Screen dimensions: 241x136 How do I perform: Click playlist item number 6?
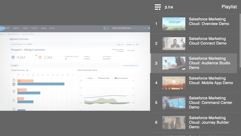pyautogui.click(x=156, y=123)
